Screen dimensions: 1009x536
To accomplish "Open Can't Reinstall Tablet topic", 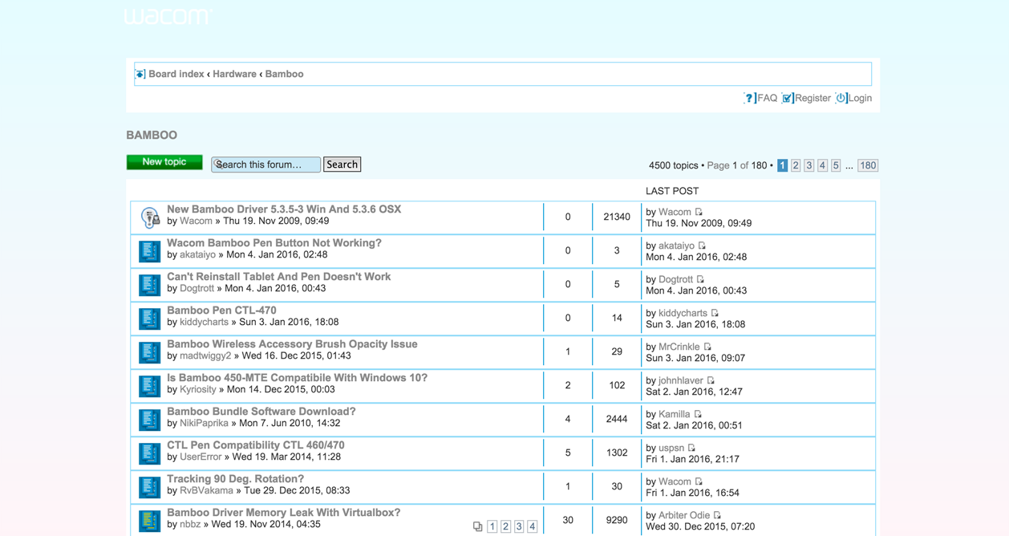I will (279, 277).
